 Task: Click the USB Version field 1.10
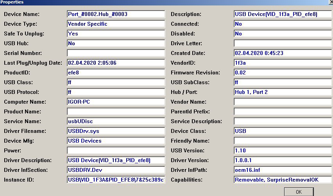[283, 150]
